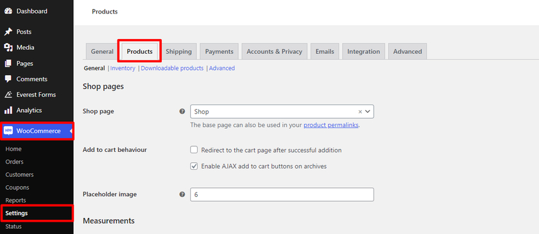Clear the Shop page selection (x)
Viewport: 539px width, 234px height.
coord(360,112)
